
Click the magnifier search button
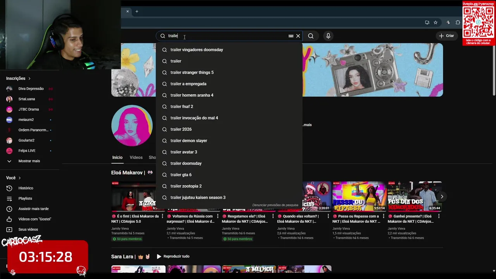[311, 36]
